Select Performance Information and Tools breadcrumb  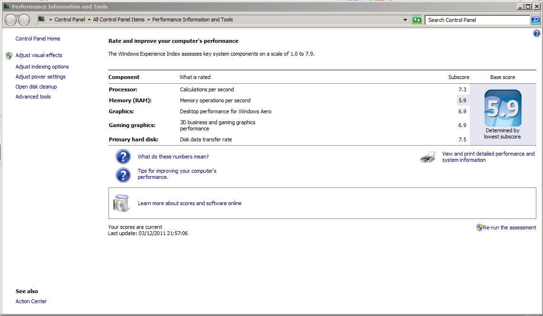[x=193, y=20]
